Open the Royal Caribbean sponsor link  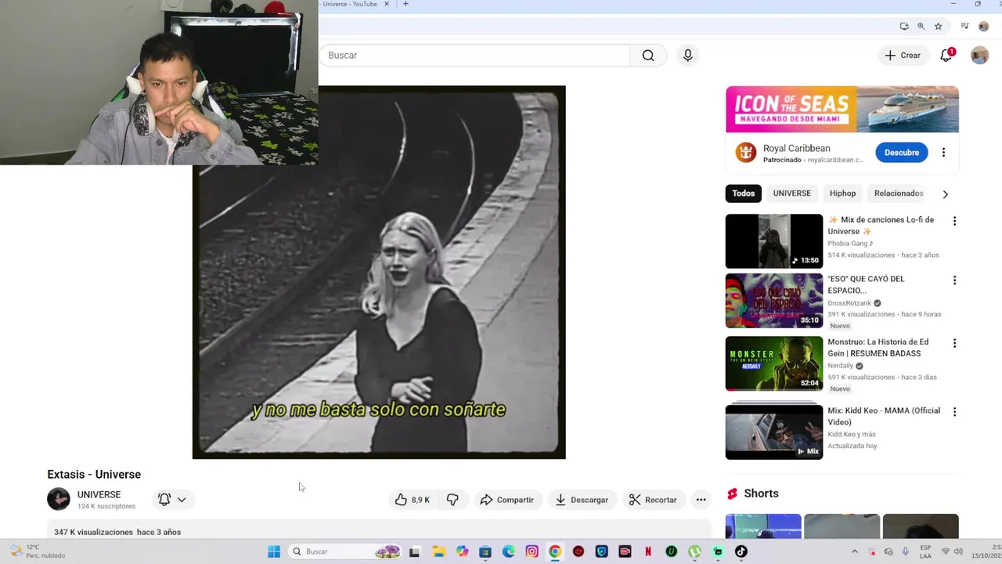[x=796, y=149]
